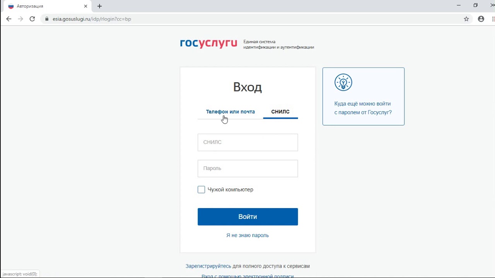Open Вход с помощью электронной подписи link

[247, 276]
